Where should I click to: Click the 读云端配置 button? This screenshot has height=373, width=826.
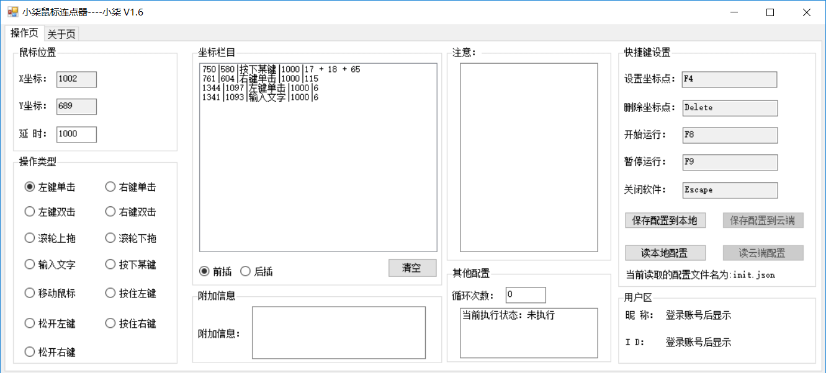coord(762,252)
